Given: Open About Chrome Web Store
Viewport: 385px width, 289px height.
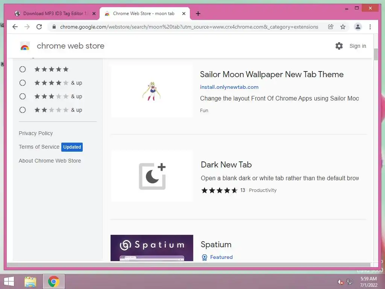Looking at the screenshot, I should click(50, 161).
